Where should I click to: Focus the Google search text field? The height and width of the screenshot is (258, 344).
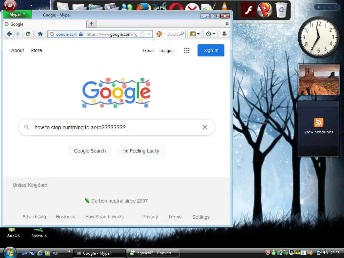[x=117, y=127]
